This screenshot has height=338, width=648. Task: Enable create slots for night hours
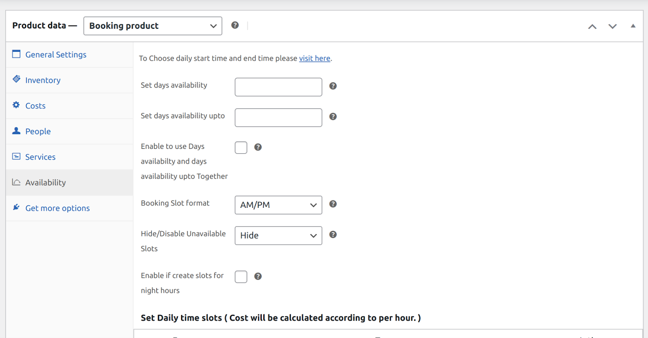[x=241, y=277]
